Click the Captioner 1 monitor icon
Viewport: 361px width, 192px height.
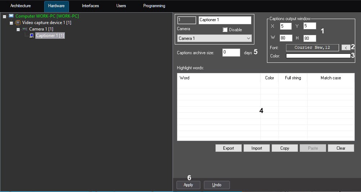(x=32, y=36)
